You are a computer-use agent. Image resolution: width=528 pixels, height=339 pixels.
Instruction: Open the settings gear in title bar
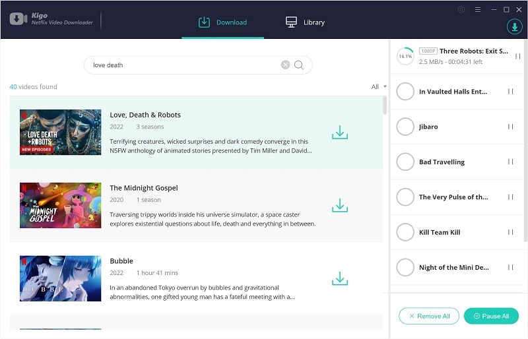(461, 10)
